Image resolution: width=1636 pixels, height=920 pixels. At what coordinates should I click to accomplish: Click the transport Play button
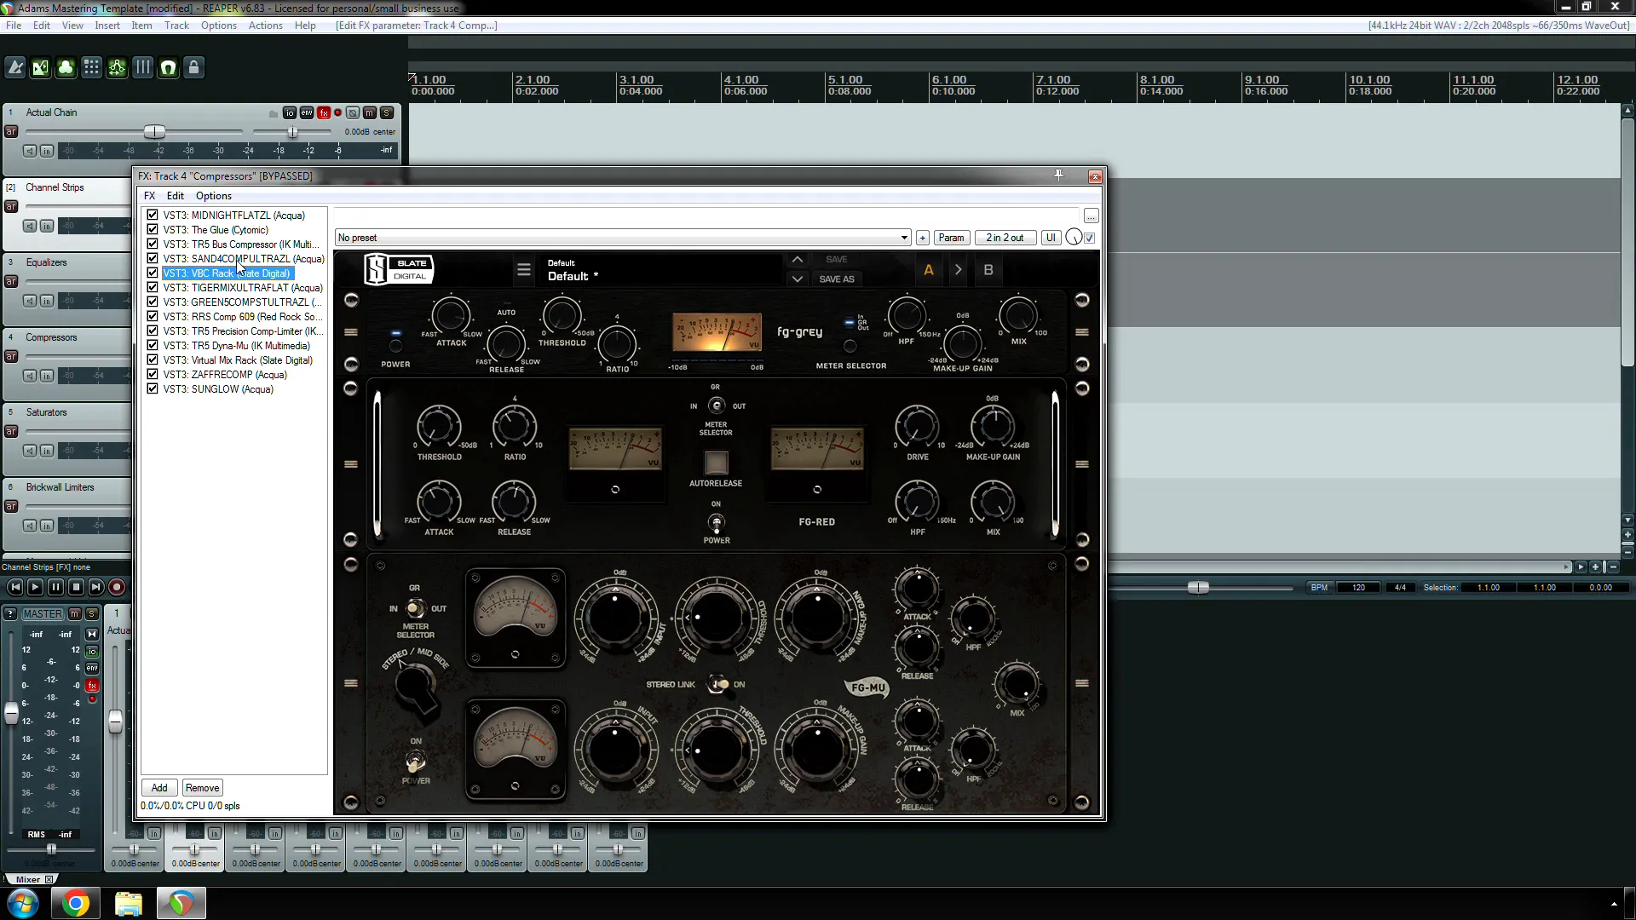coord(35,587)
